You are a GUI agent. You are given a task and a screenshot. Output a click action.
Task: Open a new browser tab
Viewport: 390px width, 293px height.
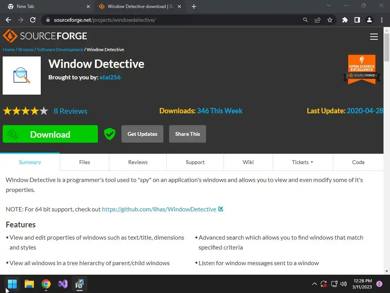click(x=194, y=6)
